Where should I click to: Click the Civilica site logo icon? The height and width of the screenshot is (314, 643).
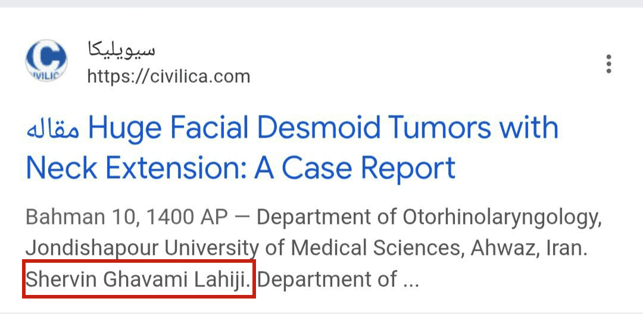tap(46, 61)
